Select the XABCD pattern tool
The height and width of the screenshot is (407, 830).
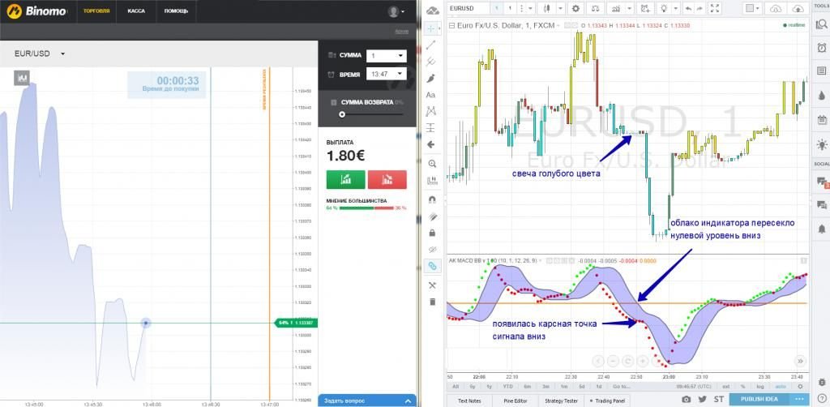[431, 111]
